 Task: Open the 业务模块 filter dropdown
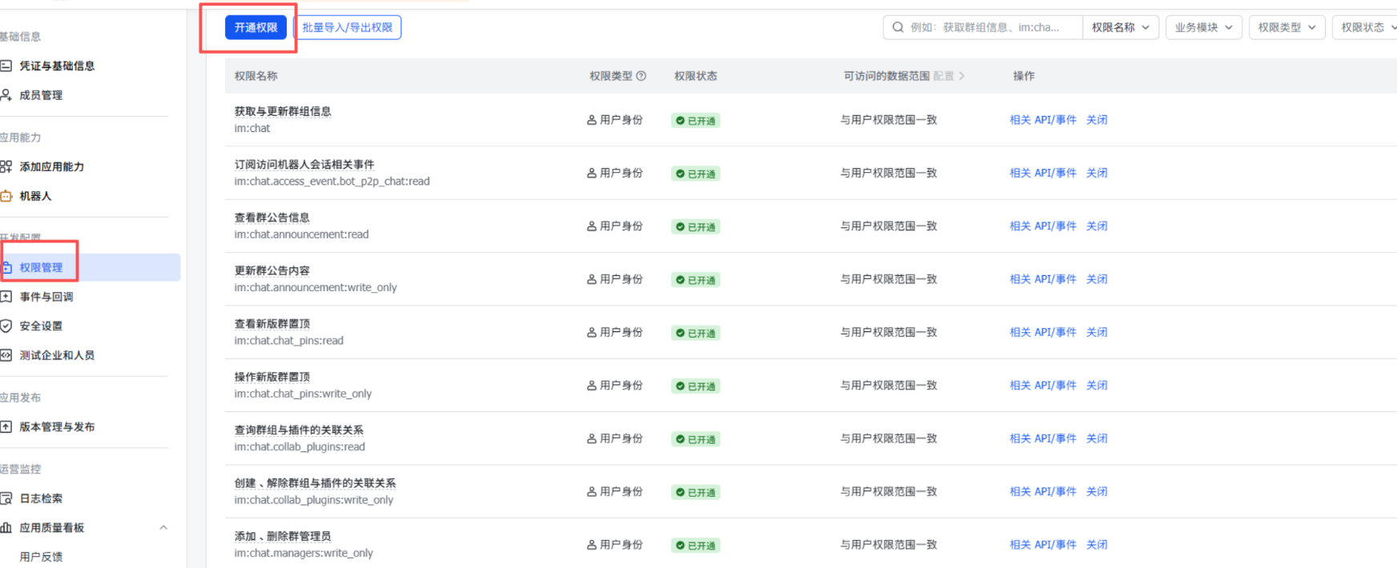click(1203, 27)
